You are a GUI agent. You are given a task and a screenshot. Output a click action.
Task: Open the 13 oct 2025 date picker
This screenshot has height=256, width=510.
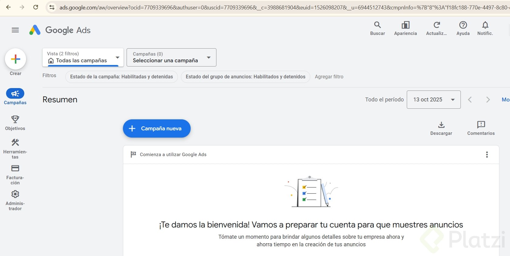tap(433, 100)
